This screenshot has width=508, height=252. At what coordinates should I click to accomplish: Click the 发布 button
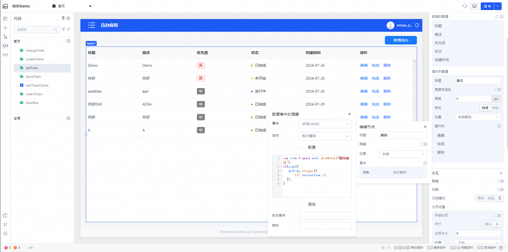click(x=487, y=6)
